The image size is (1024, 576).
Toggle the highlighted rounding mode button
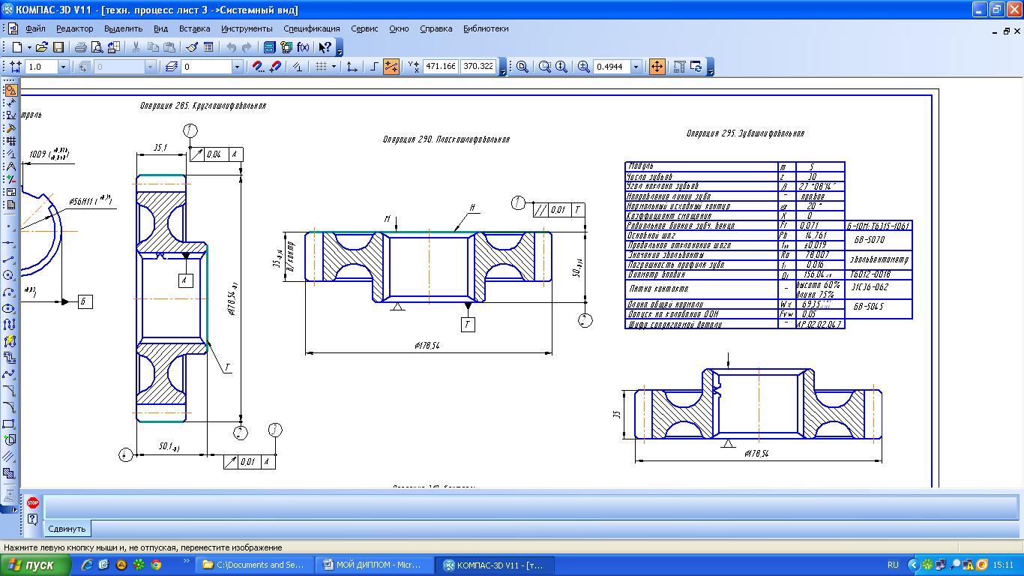point(391,67)
